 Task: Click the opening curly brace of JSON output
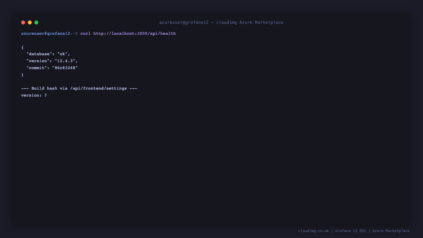[x=22, y=47]
